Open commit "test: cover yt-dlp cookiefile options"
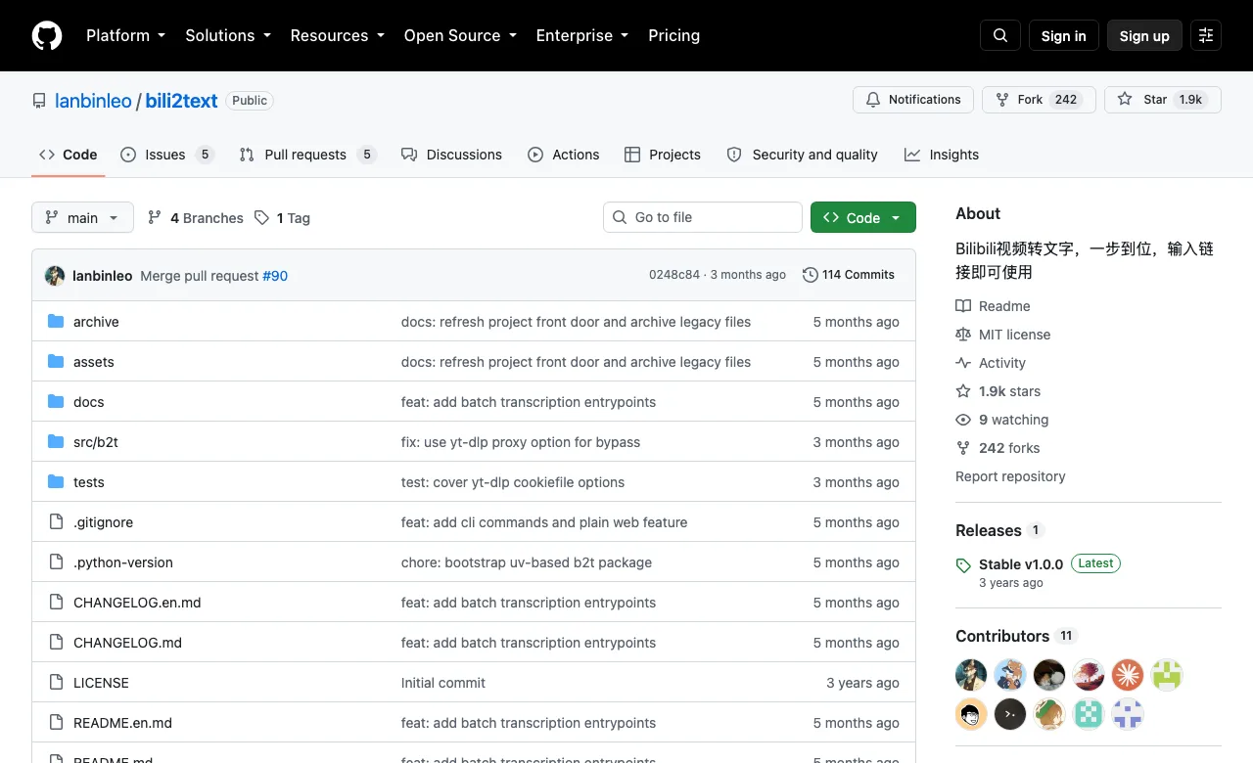 (513, 482)
